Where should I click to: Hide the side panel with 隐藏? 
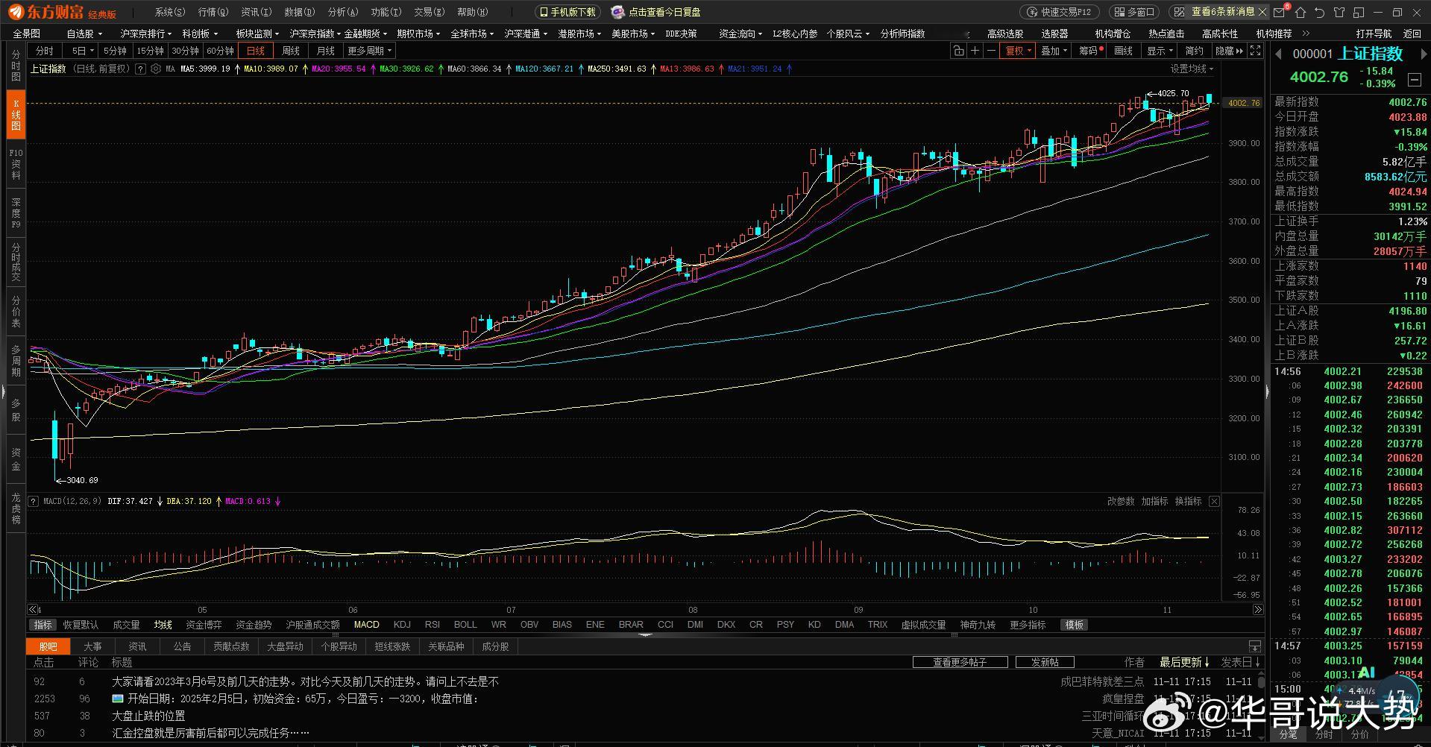1229,51
